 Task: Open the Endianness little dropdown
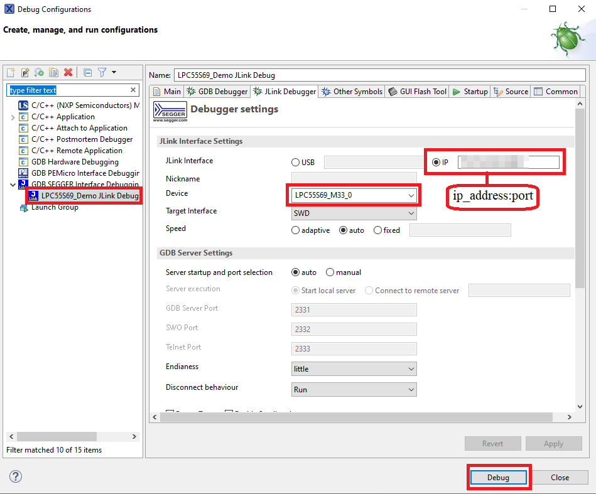[354, 369]
